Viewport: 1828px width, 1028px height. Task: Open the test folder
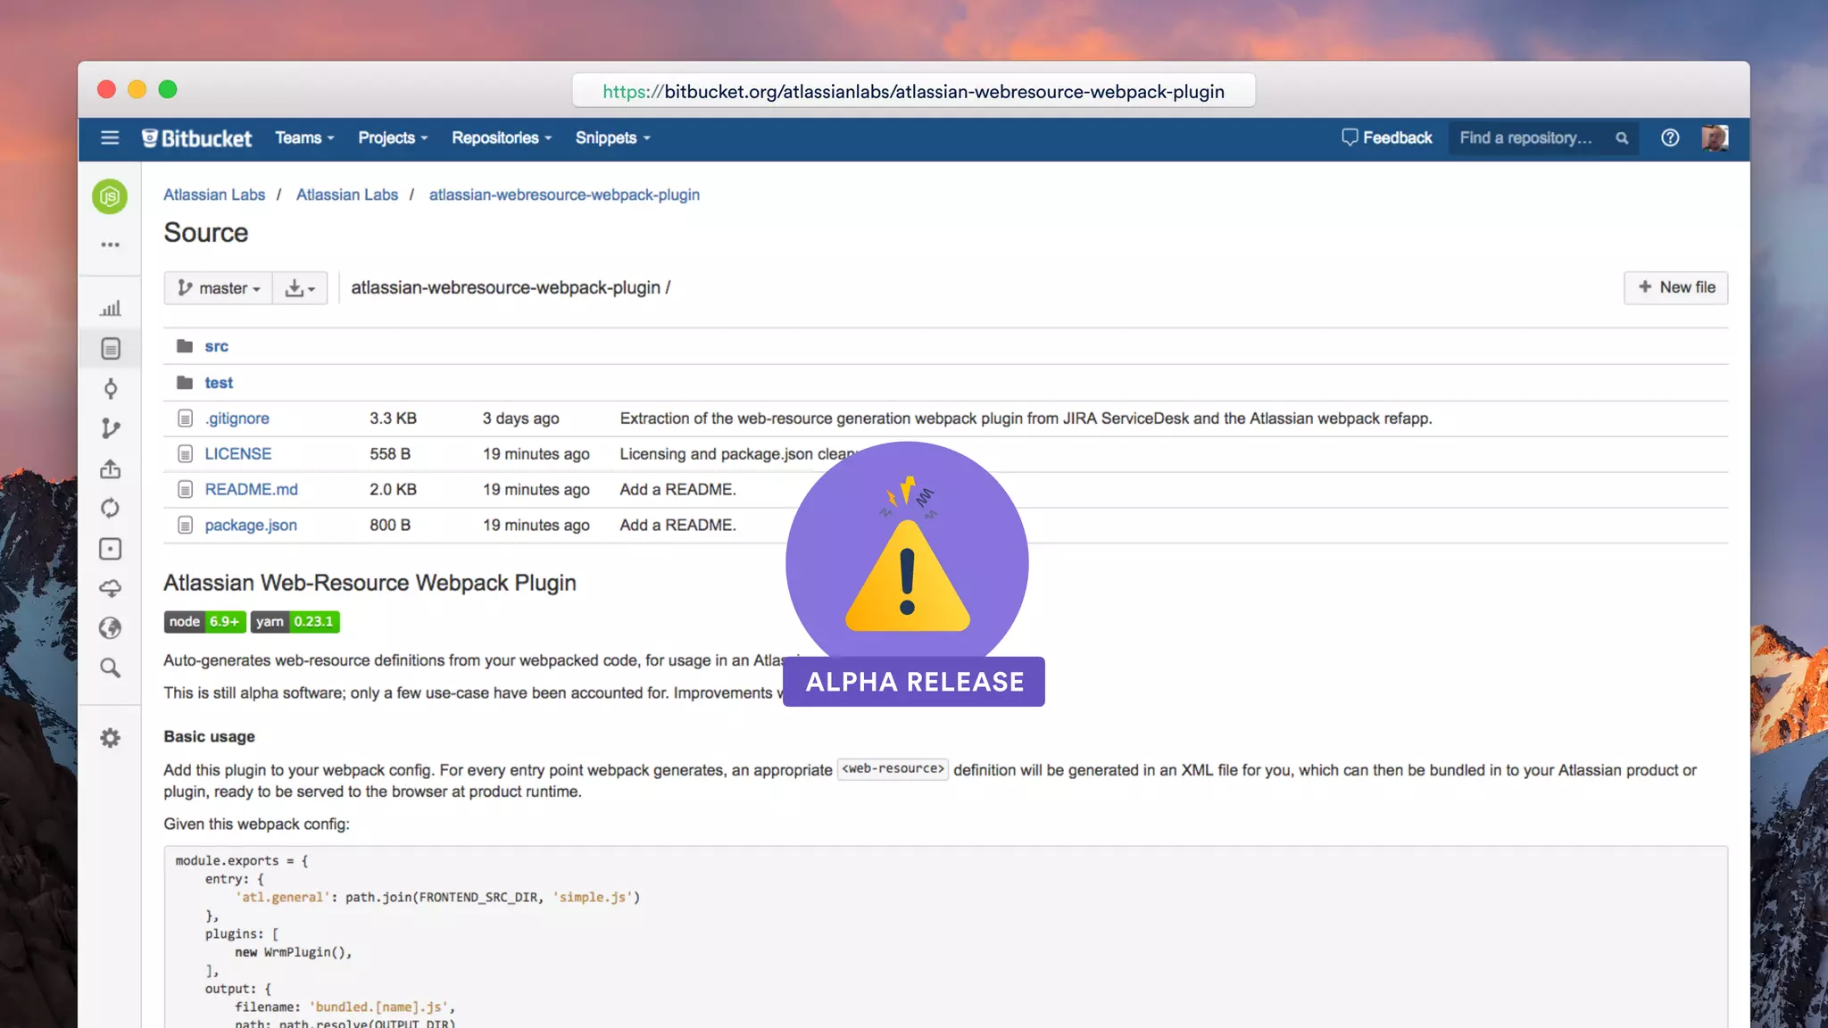point(219,383)
